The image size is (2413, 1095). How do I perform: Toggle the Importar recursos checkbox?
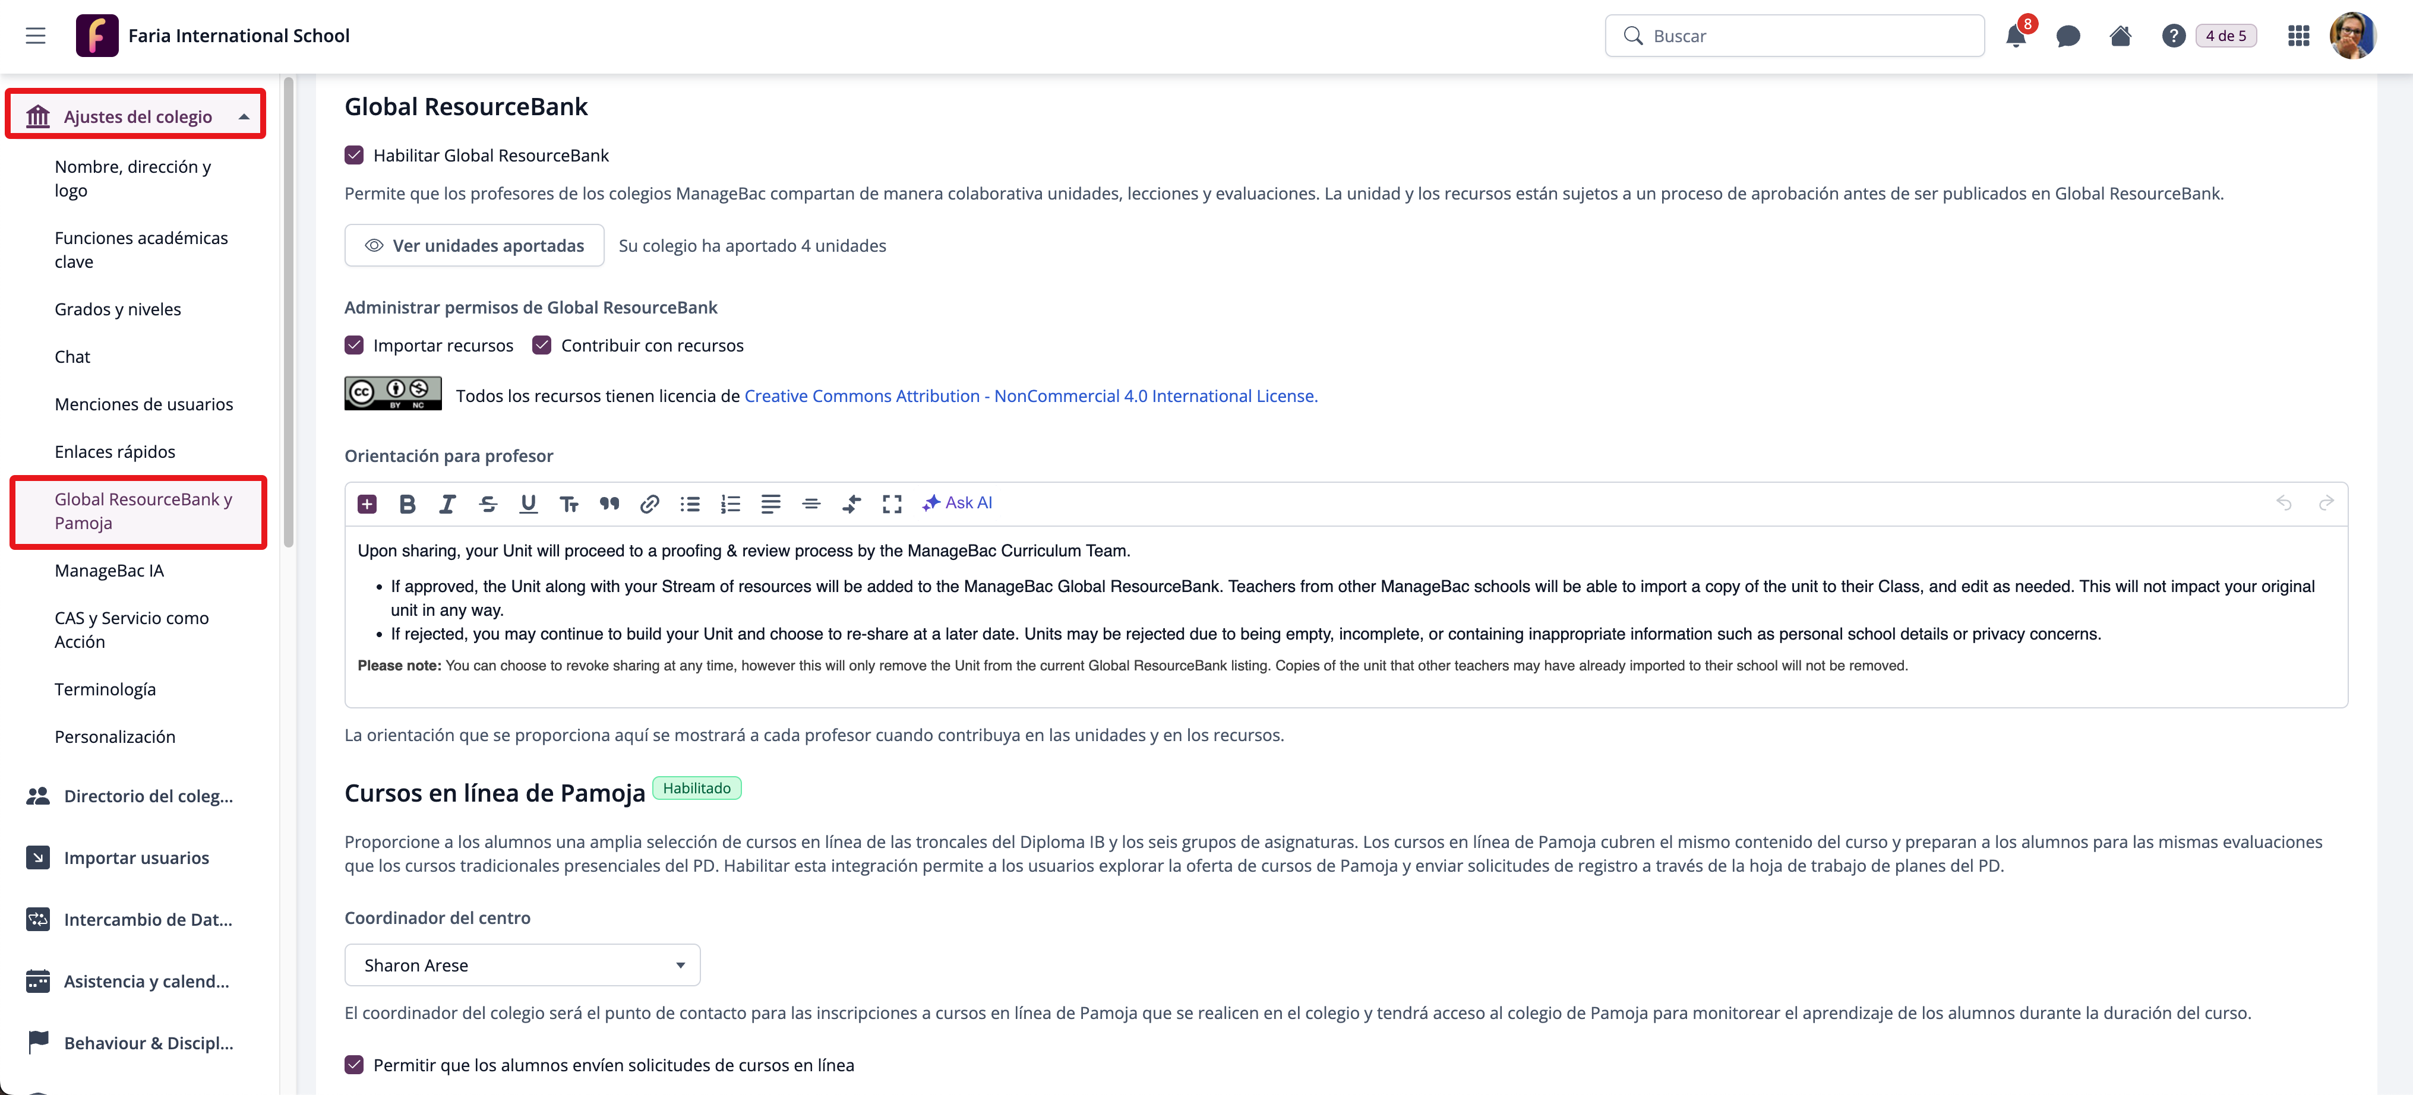pyautogui.click(x=354, y=346)
